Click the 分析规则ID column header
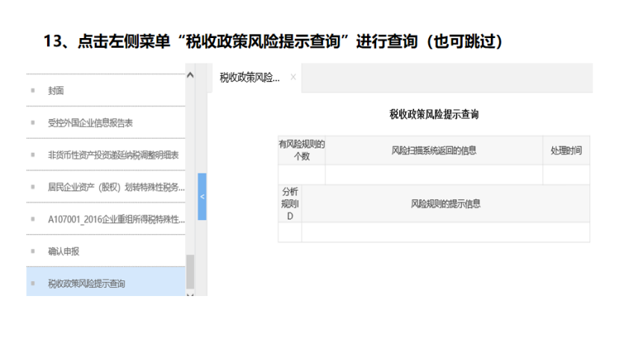 pyautogui.click(x=289, y=204)
